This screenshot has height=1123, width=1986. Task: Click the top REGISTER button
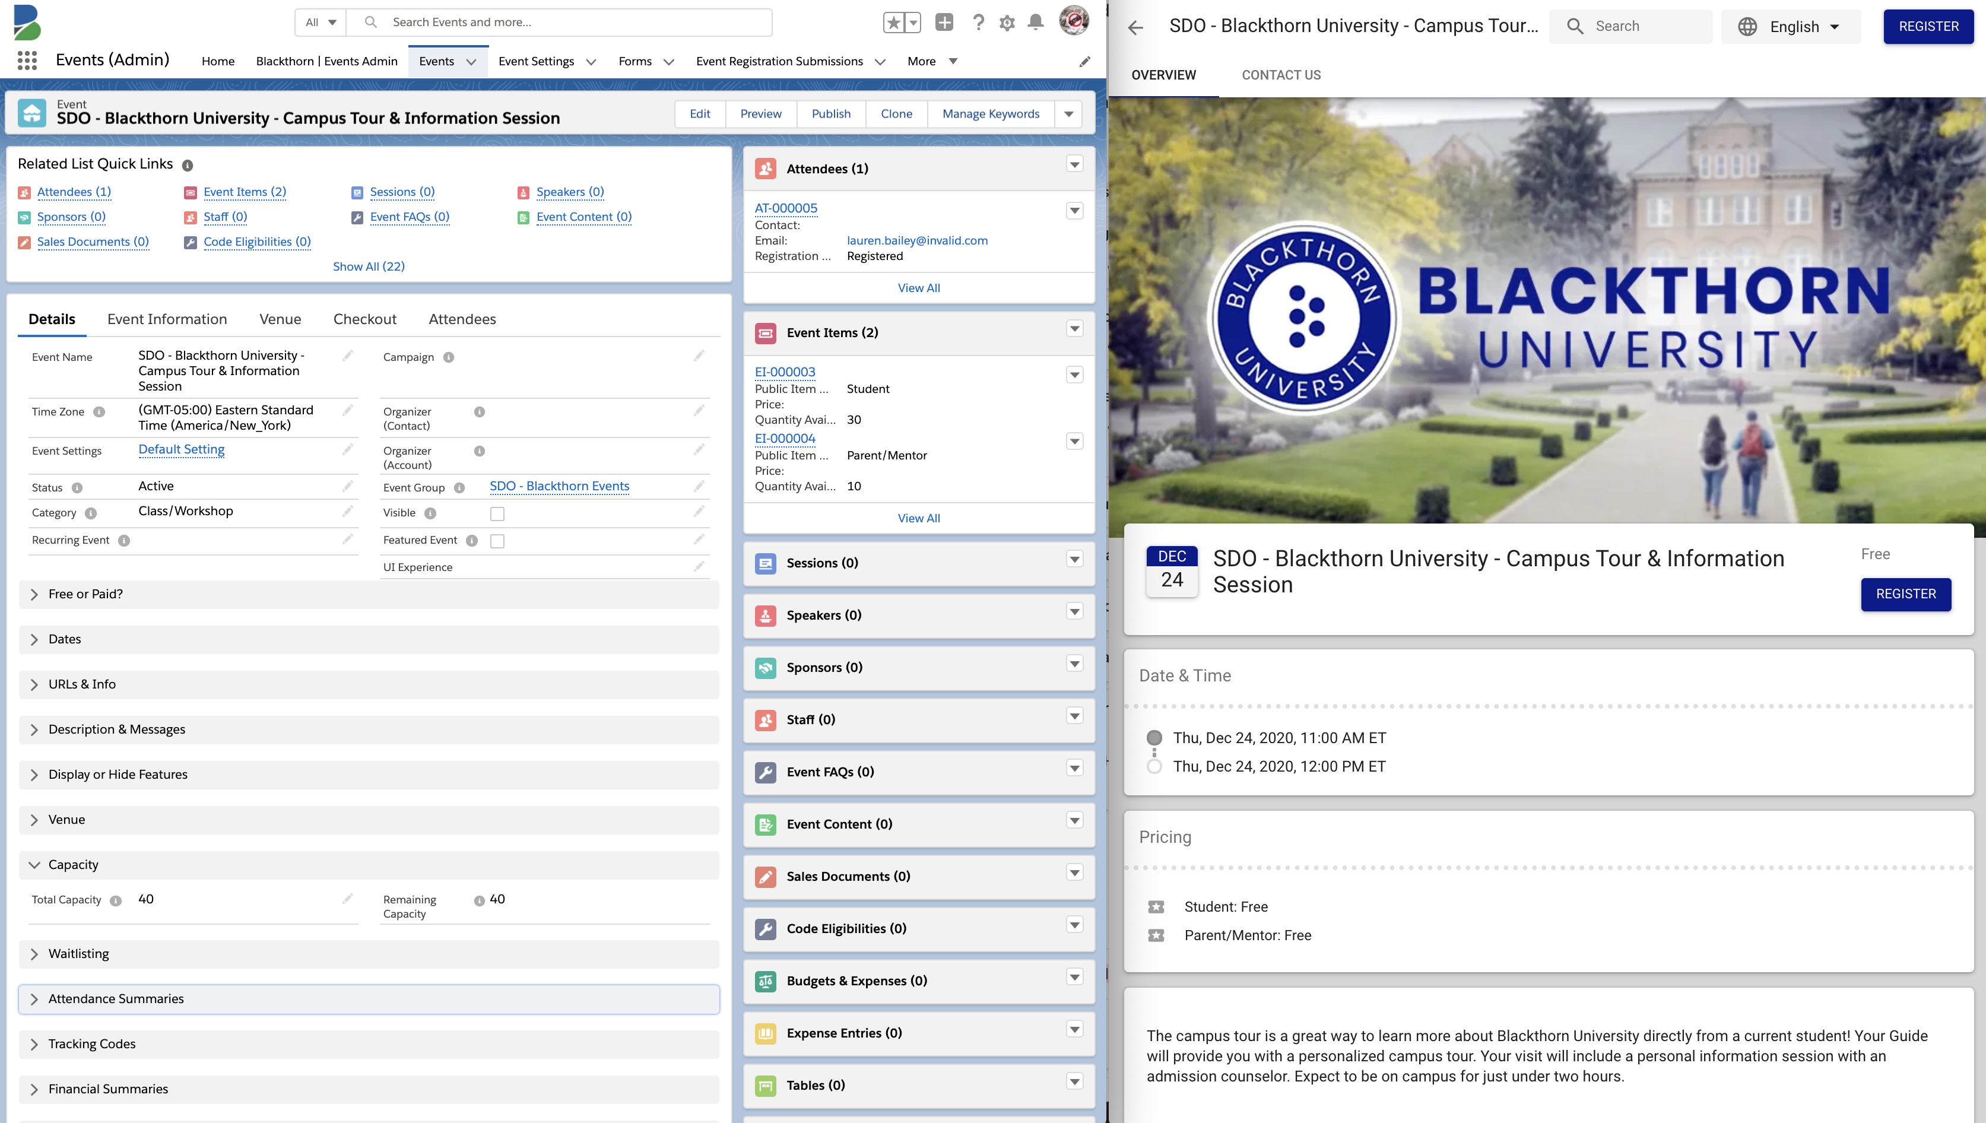click(x=1928, y=27)
